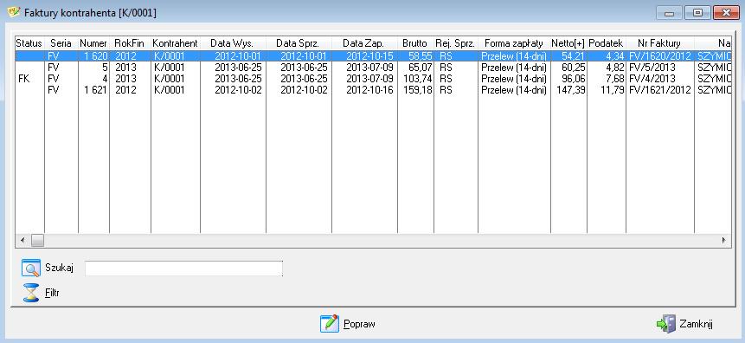Image resolution: width=745 pixels, height=343 pixels.
Task: Click the Brutto value 159,18
Action: tap(418, 90)
